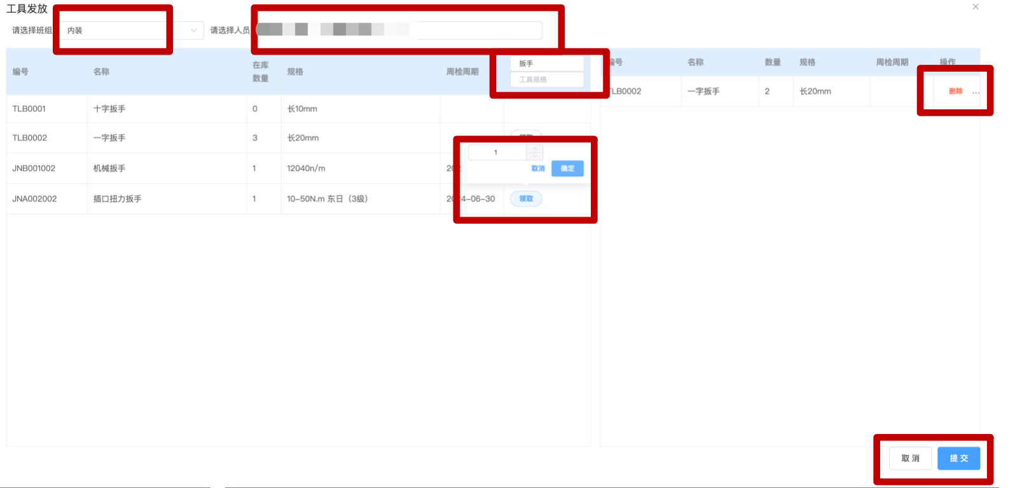
Task: Click the 插口扭力扳手 name cell
Action: (x=167, y=199)
